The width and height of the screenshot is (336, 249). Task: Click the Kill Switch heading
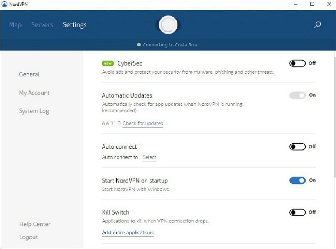(115, 212)
